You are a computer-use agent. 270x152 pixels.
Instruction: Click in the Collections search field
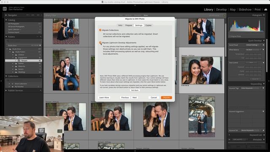pos(24,80)
